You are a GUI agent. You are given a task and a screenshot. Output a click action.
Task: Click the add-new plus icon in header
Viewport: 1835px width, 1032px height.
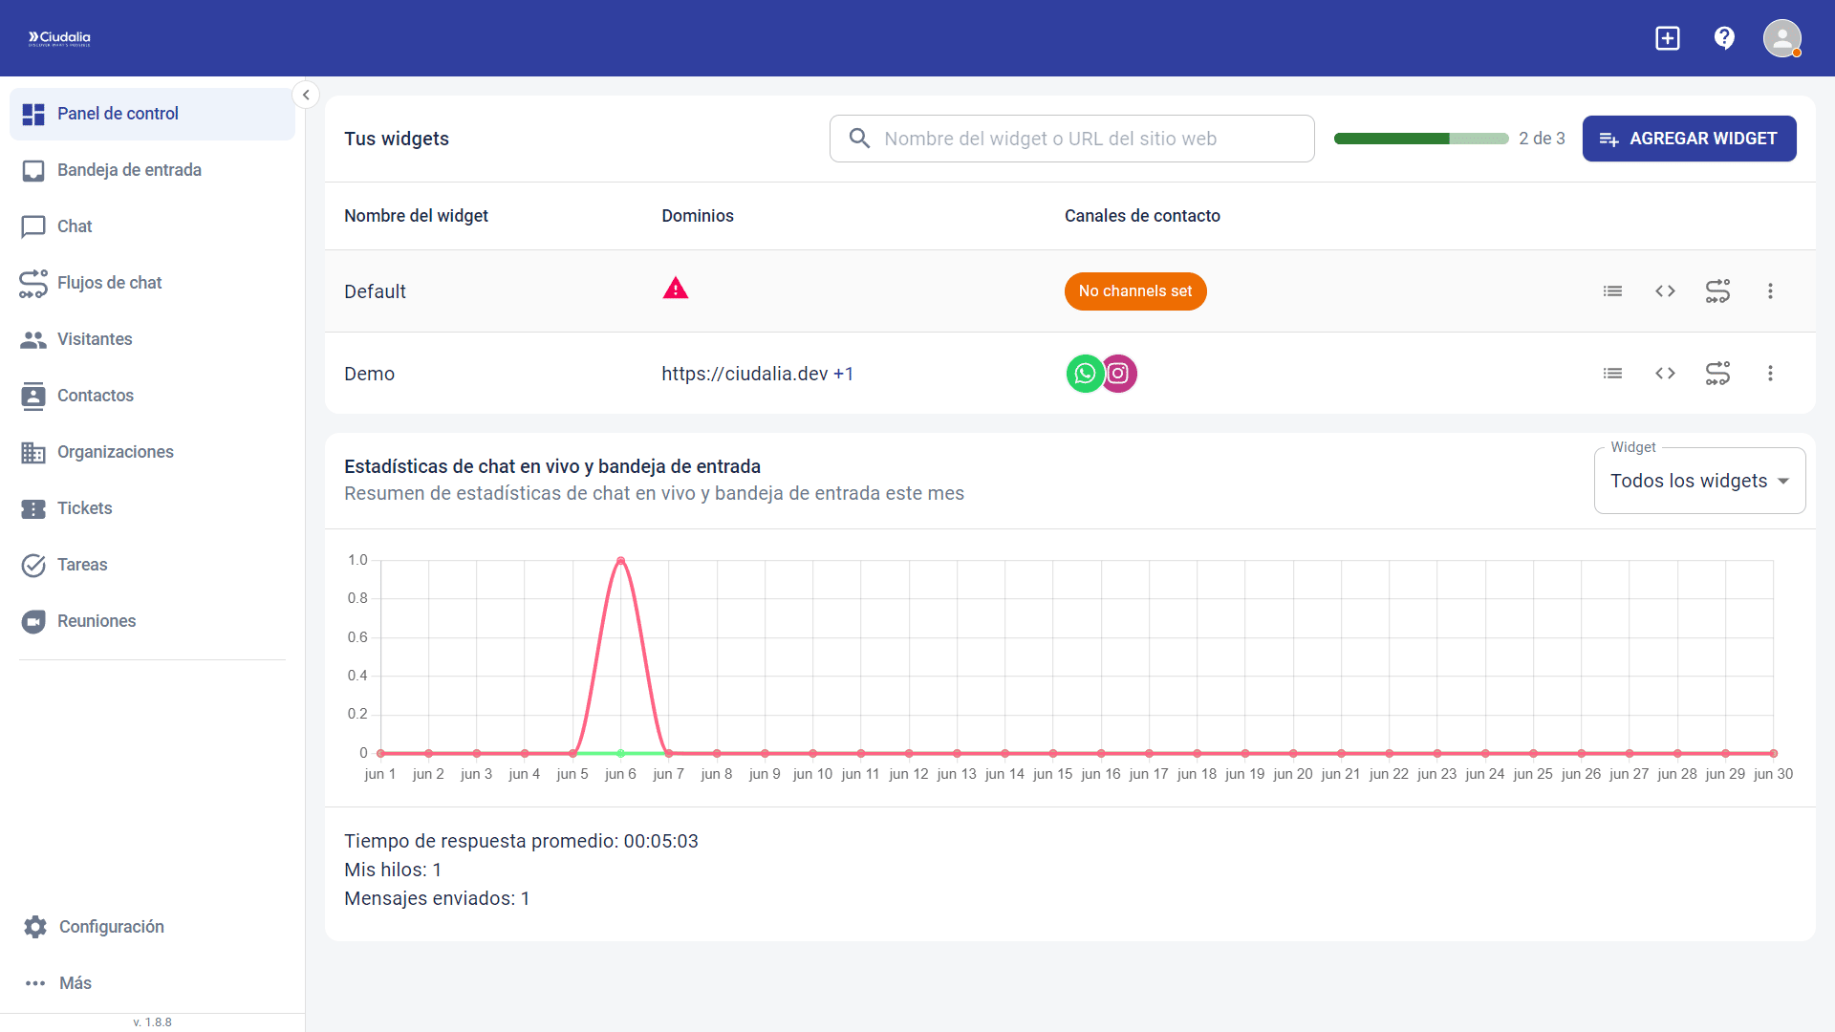[x=1668, y=38]
